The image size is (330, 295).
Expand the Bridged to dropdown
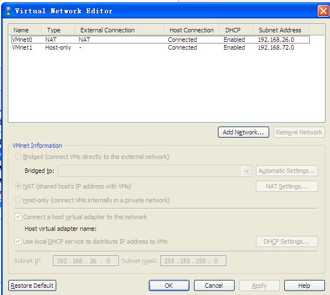point(246,171)
